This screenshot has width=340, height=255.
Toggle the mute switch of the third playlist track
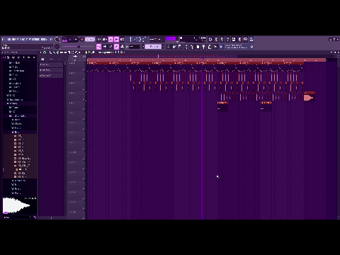click(84, 90)
